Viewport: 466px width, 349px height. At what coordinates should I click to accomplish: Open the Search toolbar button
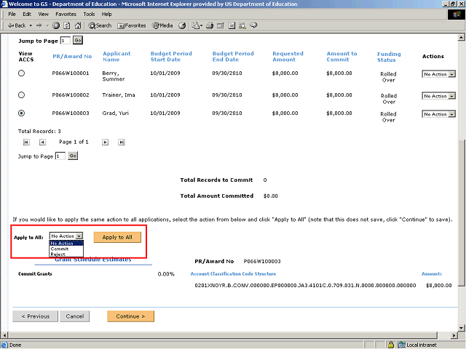point(100,25)
